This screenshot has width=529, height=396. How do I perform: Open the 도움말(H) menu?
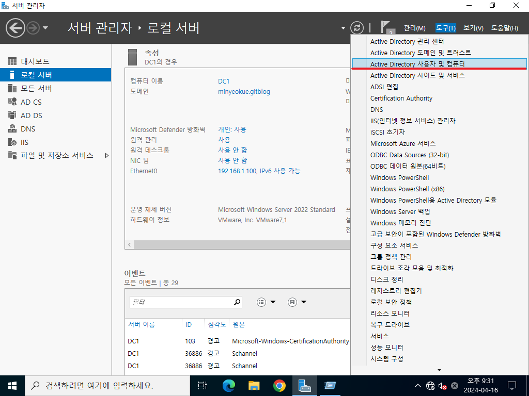click(504, 28)
